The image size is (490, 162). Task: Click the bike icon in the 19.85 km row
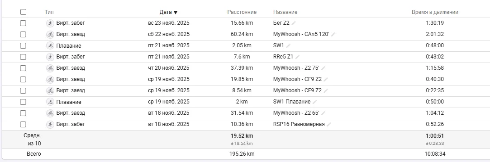tap(50, 79)
